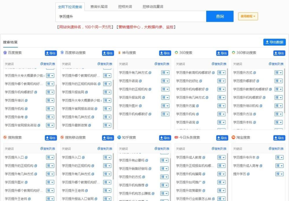Open the 查询长尾词 tab

pyautogui.click(x=99, y=7)
